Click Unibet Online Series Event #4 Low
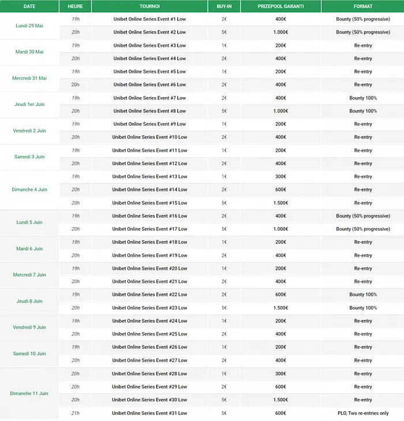Viewport: 404px width, 421px height. pyautogui.click(x=149, y=58)
